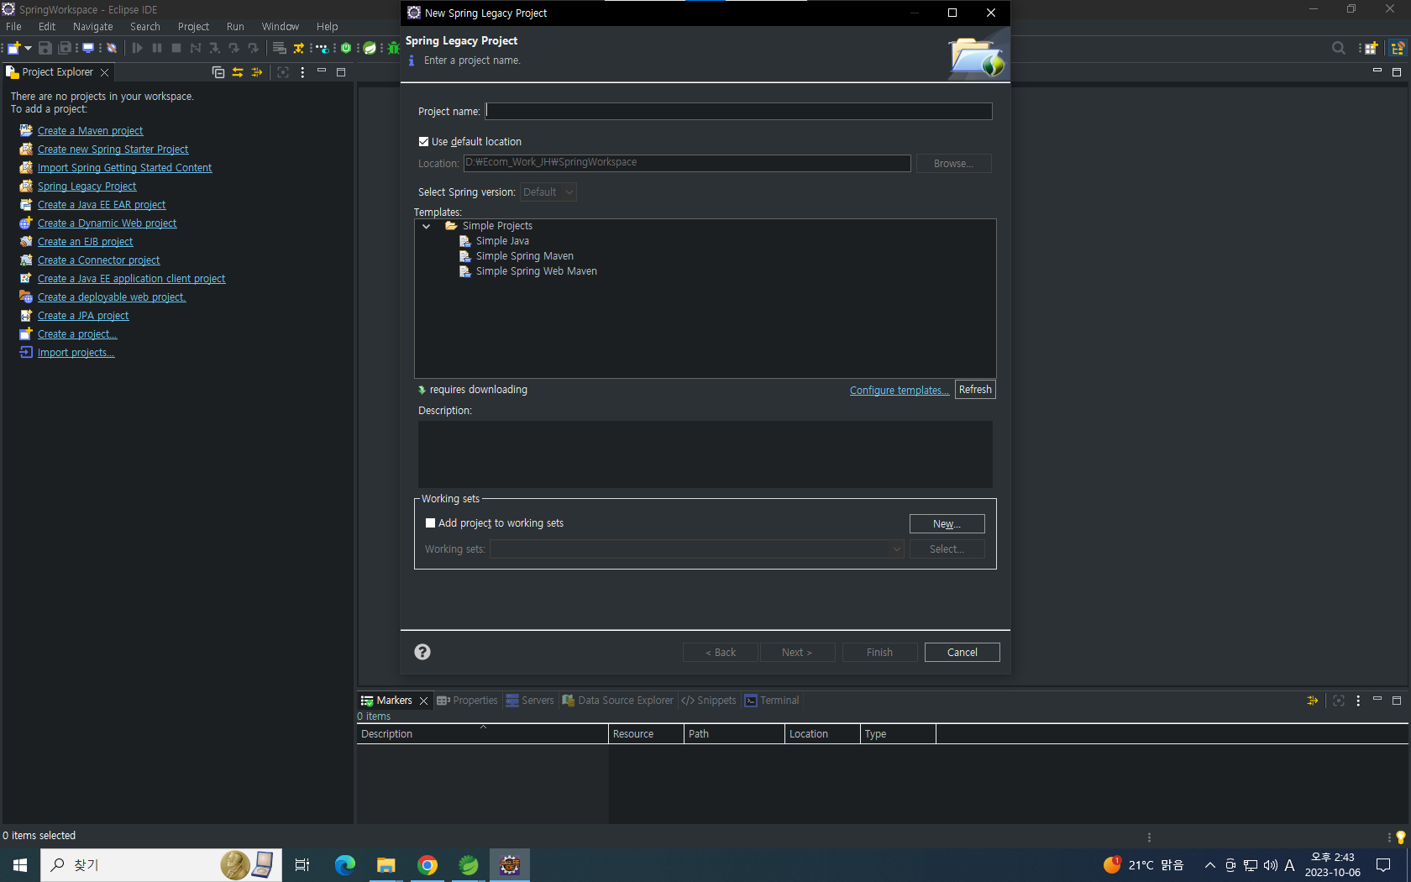Click the Cancel button in dialog
The height and width of the screenshot is (882, 1411).
[x=962, y=653]
